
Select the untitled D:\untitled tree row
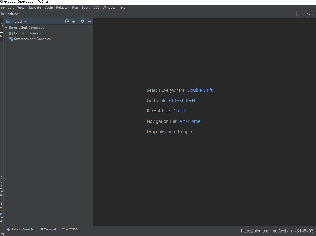[48, 27]
